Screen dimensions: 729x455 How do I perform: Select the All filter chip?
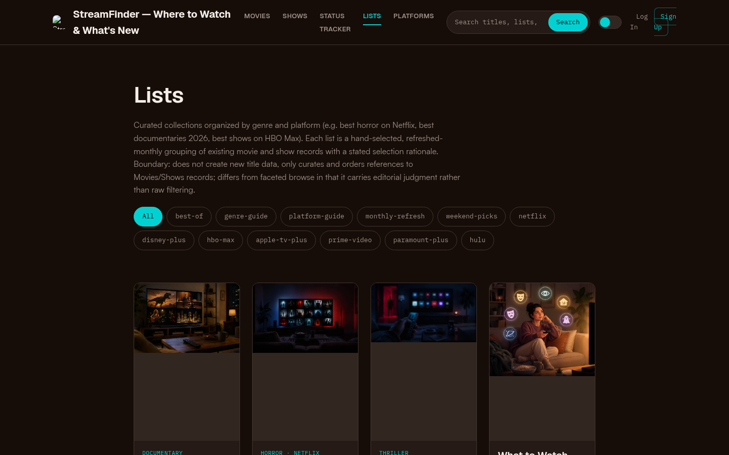(148, 216)
